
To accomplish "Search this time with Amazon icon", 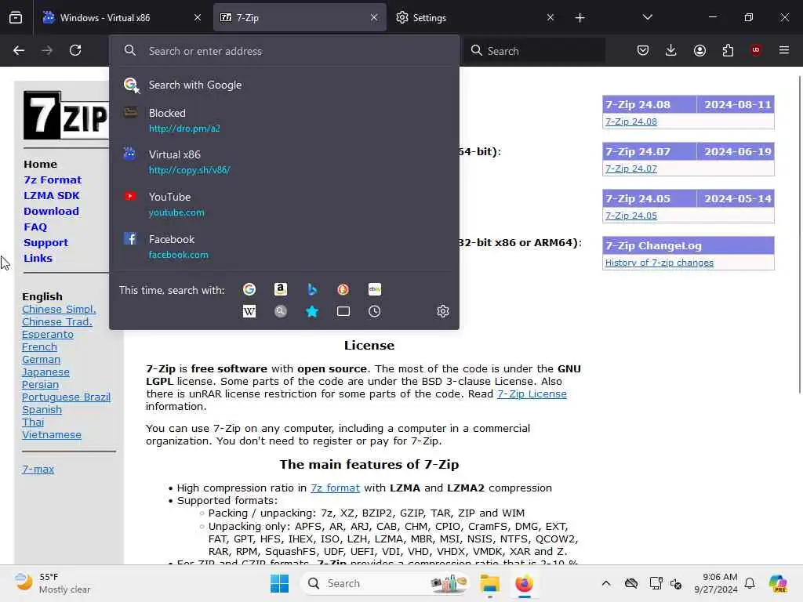I will (281, 290).
